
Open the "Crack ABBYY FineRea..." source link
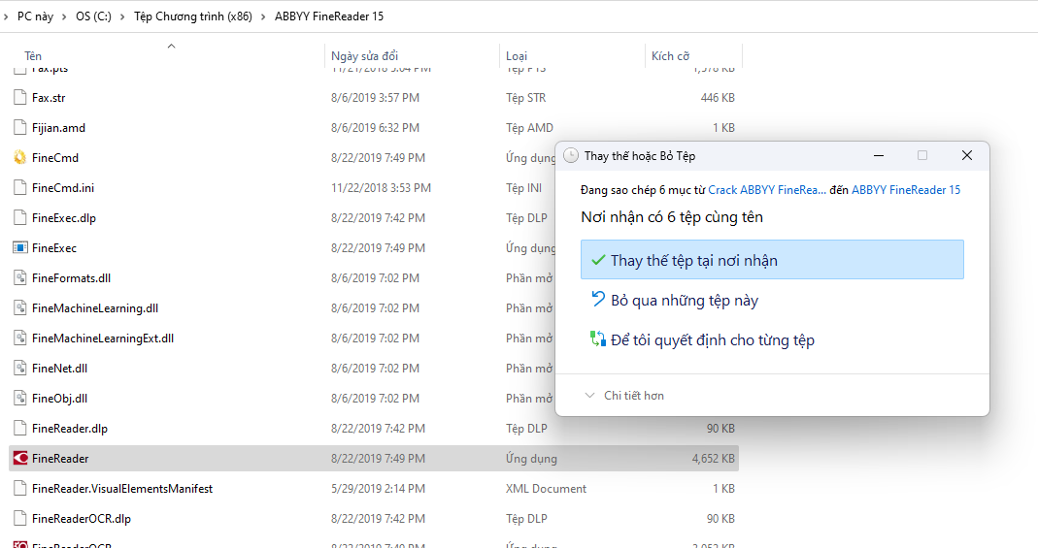[766, 190]
